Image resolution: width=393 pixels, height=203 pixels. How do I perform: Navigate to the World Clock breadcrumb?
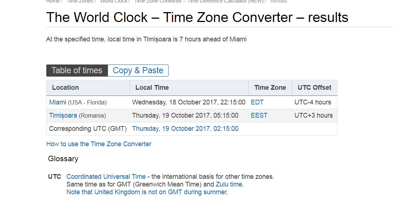pos(113,1)
